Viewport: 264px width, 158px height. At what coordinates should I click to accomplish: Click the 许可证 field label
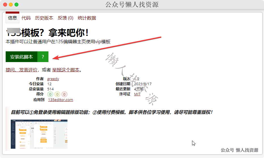[125, 94]
